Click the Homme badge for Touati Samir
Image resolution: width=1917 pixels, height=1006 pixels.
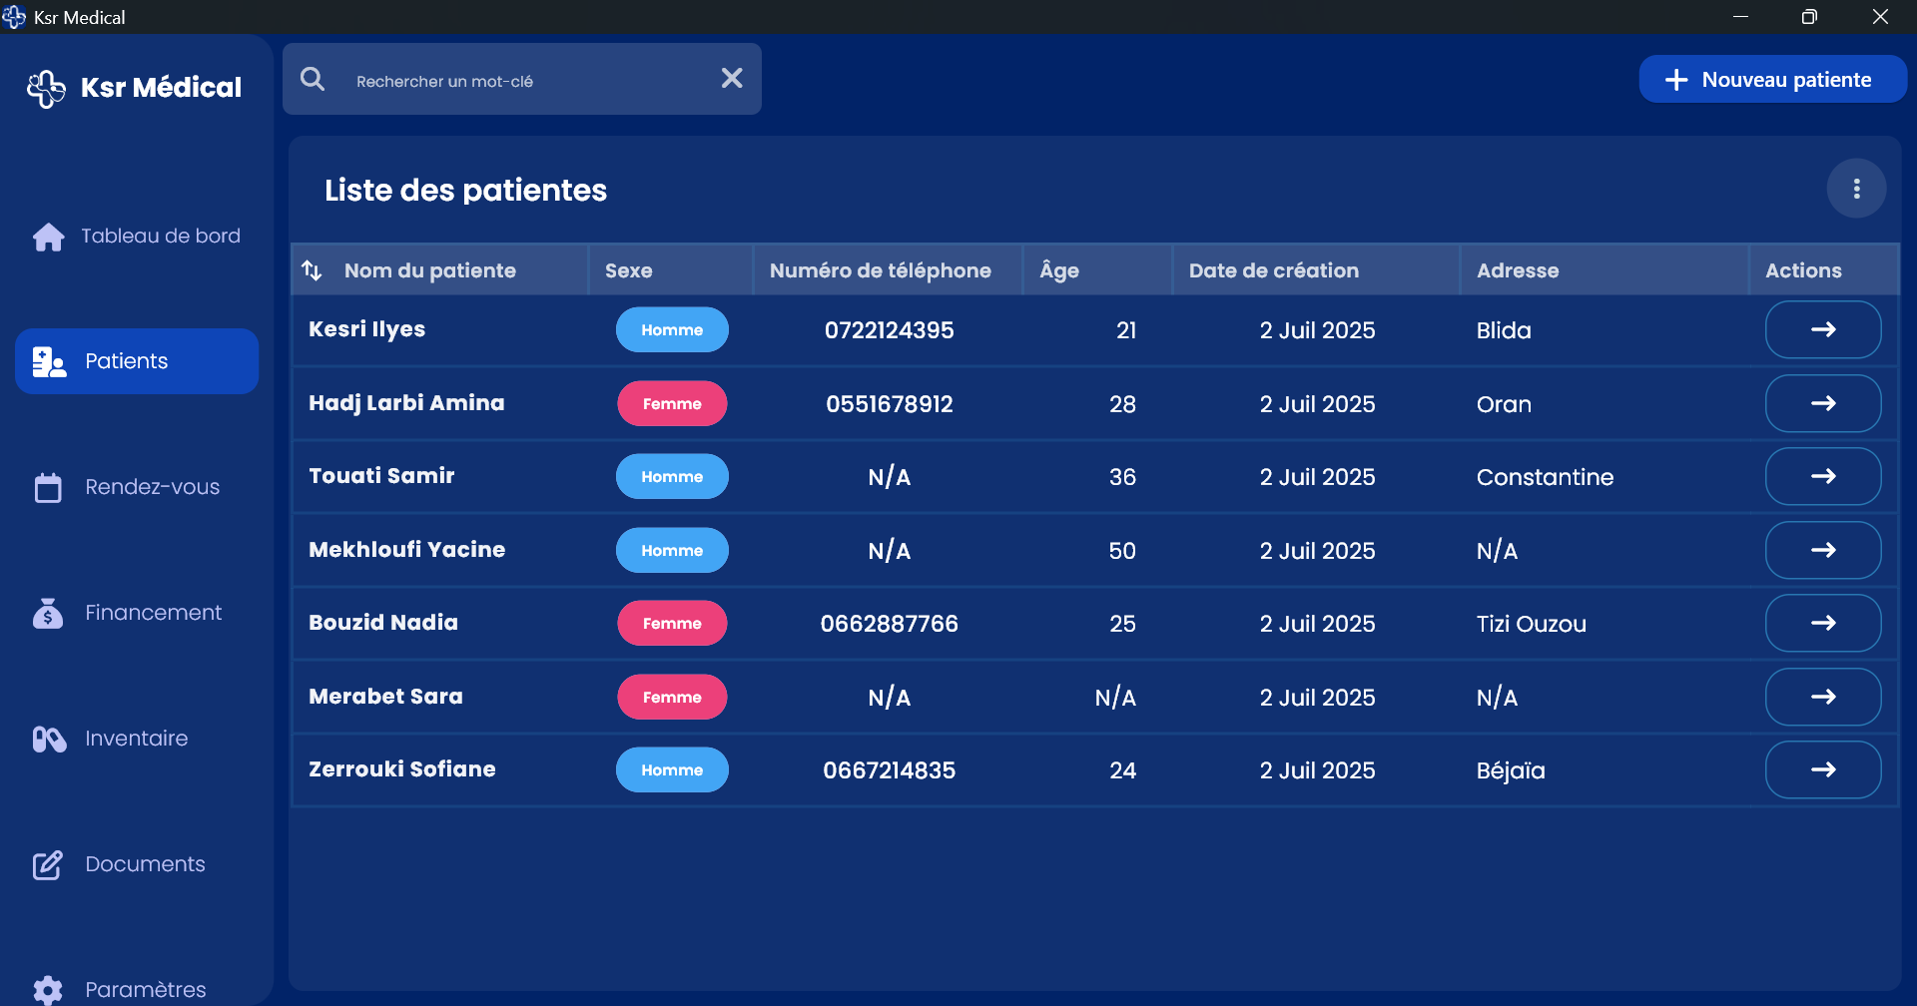pyautogui.click(x=672, y=477)
